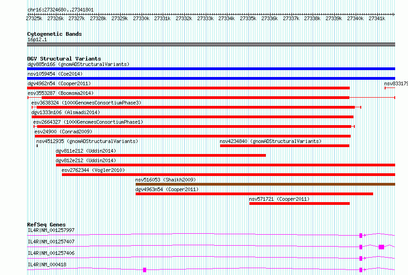This screenshot has height=275, width=408.
Task: Select the 16p12.1 band label
Action: click(x=37, y=39)
